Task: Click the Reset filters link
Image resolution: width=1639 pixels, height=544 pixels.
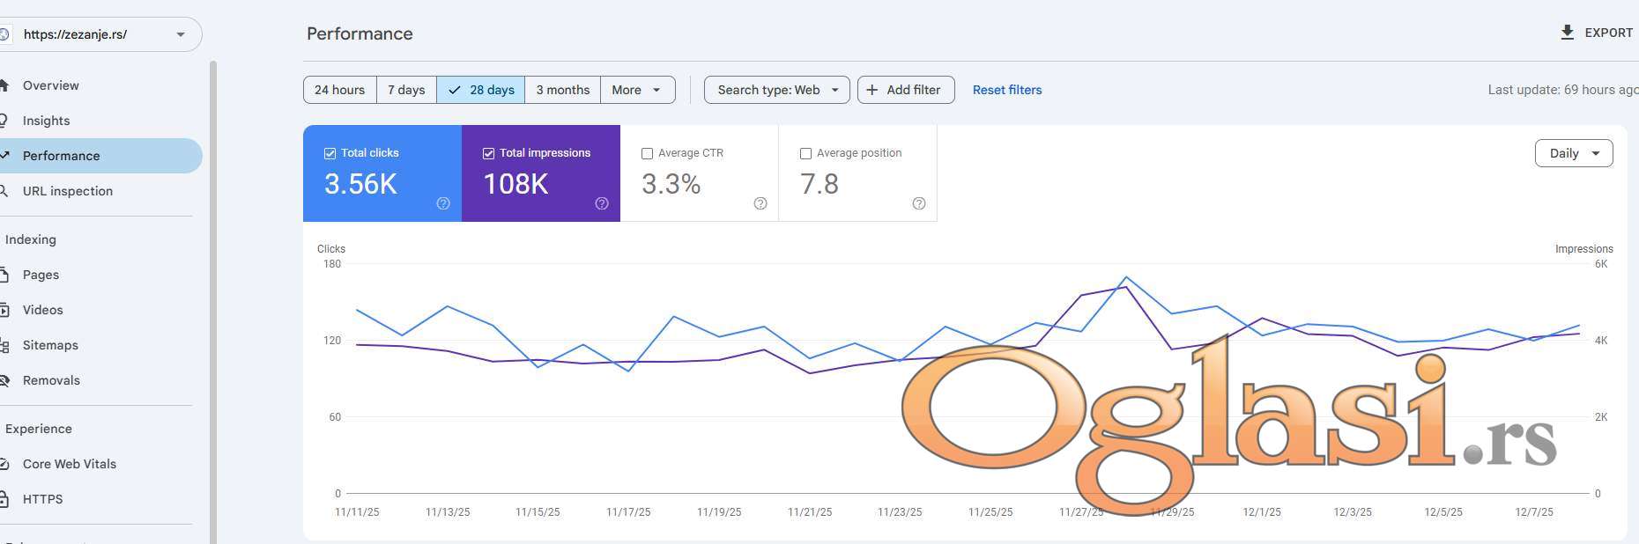Action: click(1006, 90)
